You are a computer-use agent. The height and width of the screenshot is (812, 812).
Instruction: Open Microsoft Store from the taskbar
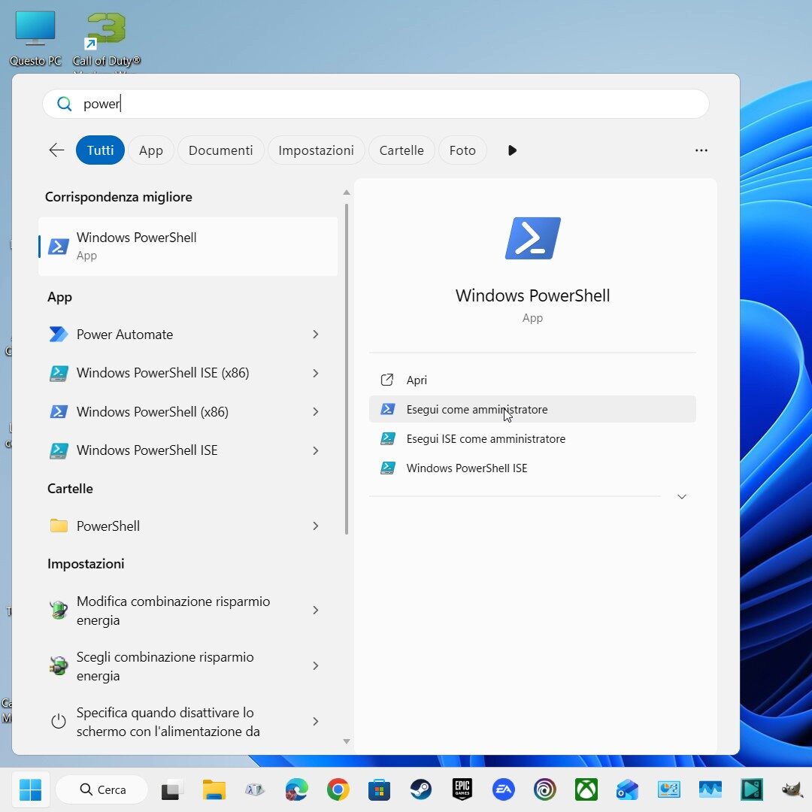380,789
